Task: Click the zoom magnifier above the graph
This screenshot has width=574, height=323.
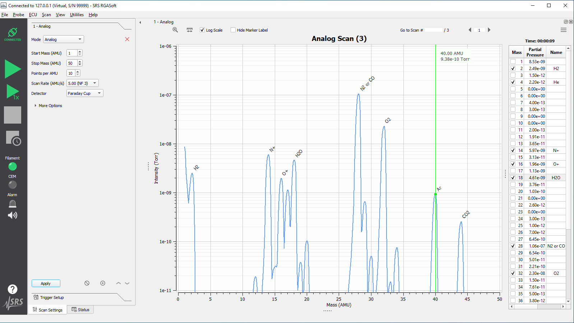Action: [175, 30]
